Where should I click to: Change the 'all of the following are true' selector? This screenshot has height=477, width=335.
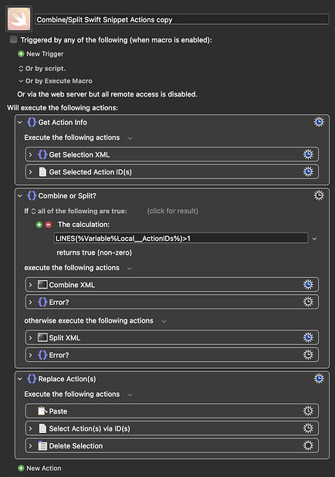(x=80, y=211)
